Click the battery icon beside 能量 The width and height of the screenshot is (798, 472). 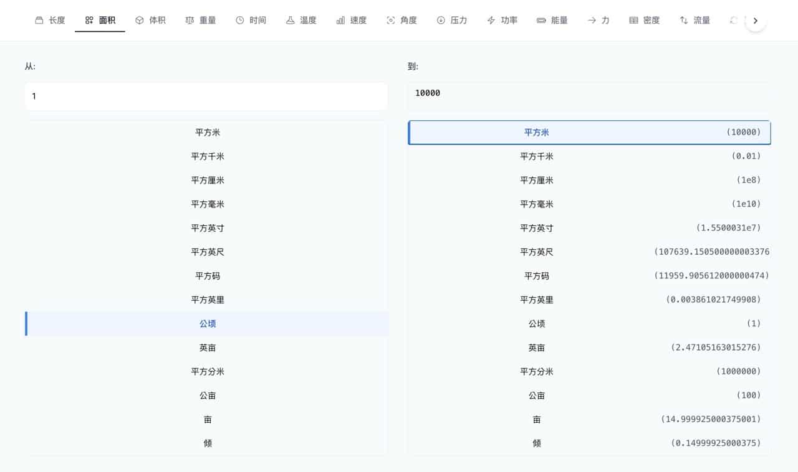tap(541, 21)
